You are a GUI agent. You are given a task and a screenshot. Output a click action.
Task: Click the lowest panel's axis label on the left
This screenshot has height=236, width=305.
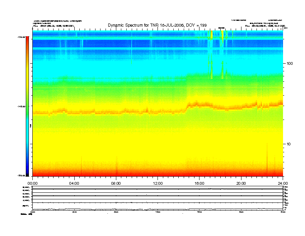(25, 206)
